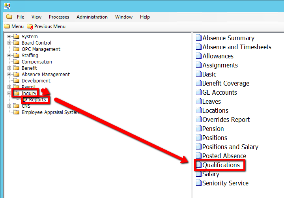The height and width of the screenshot is (198, 284).
Task: Click the Previous Menu toolbar icon
Action: (x=30, y=26)
